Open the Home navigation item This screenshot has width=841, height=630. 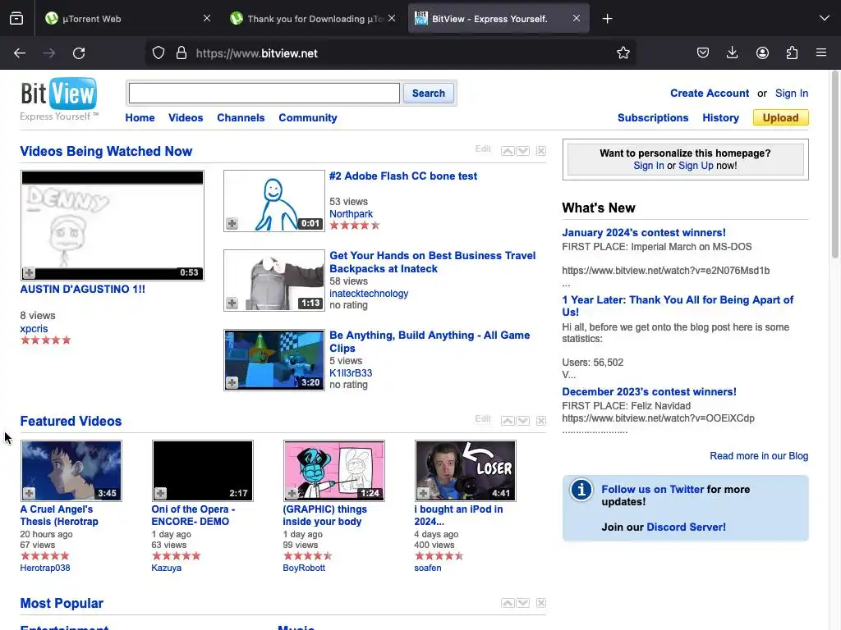pos(140,118)
